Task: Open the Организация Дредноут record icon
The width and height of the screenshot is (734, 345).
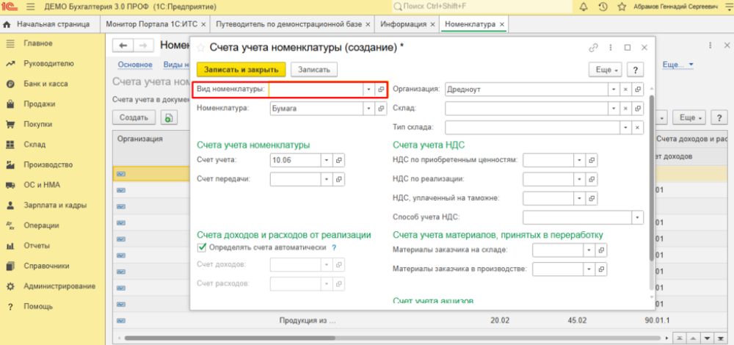Action: click(638, 89)
